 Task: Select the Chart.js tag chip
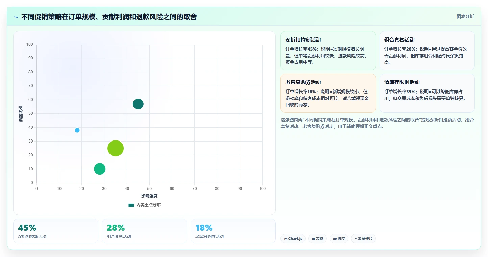click(x=293, y=239)
